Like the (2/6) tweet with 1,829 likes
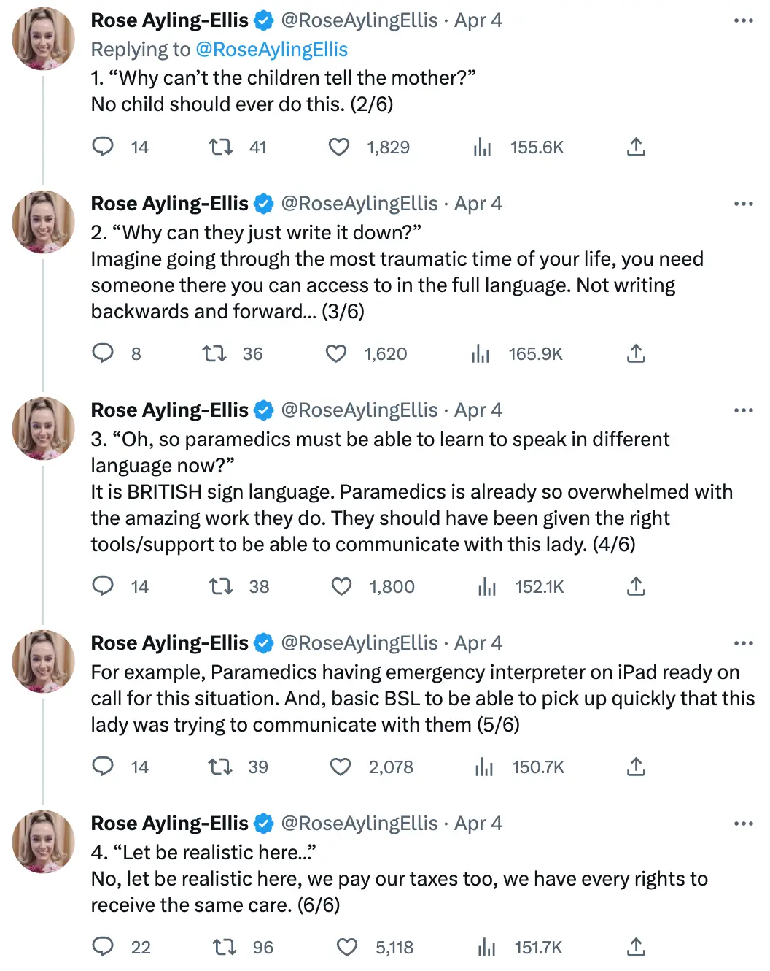Image resolution: width=770 pixels, height=971 pixels. click(338, 147)
